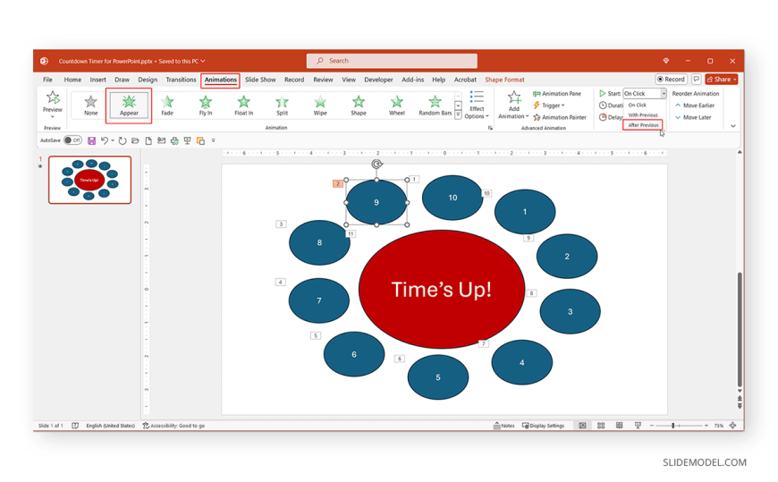This screenshot has width=778, height=482.
Task: Open the Undo history dropdown arrow
Action: [113, 141]
